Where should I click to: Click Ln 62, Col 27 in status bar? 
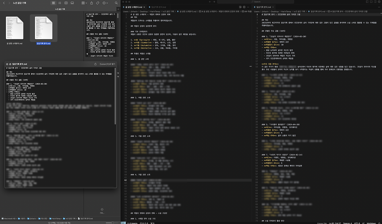click(335, 223)
